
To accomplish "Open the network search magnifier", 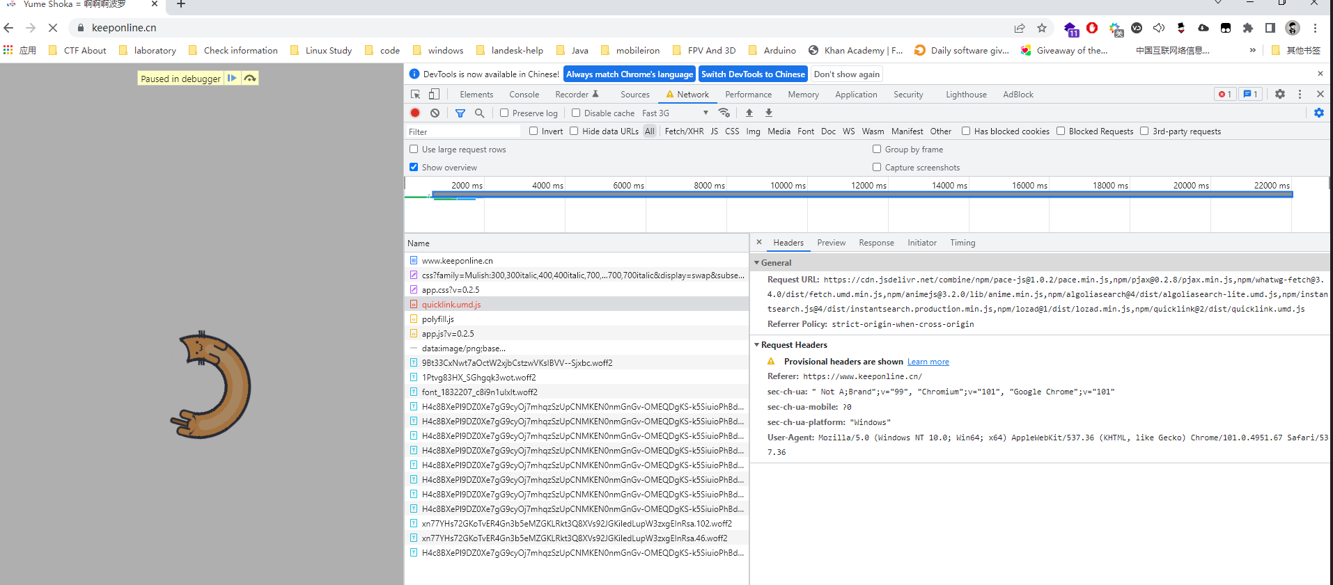I will coord(479,113).
